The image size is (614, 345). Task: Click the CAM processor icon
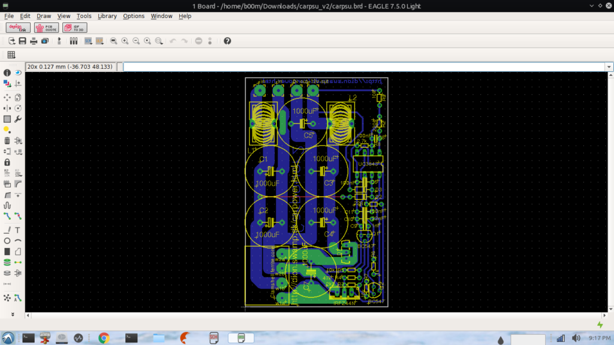[x=45, y=41]
